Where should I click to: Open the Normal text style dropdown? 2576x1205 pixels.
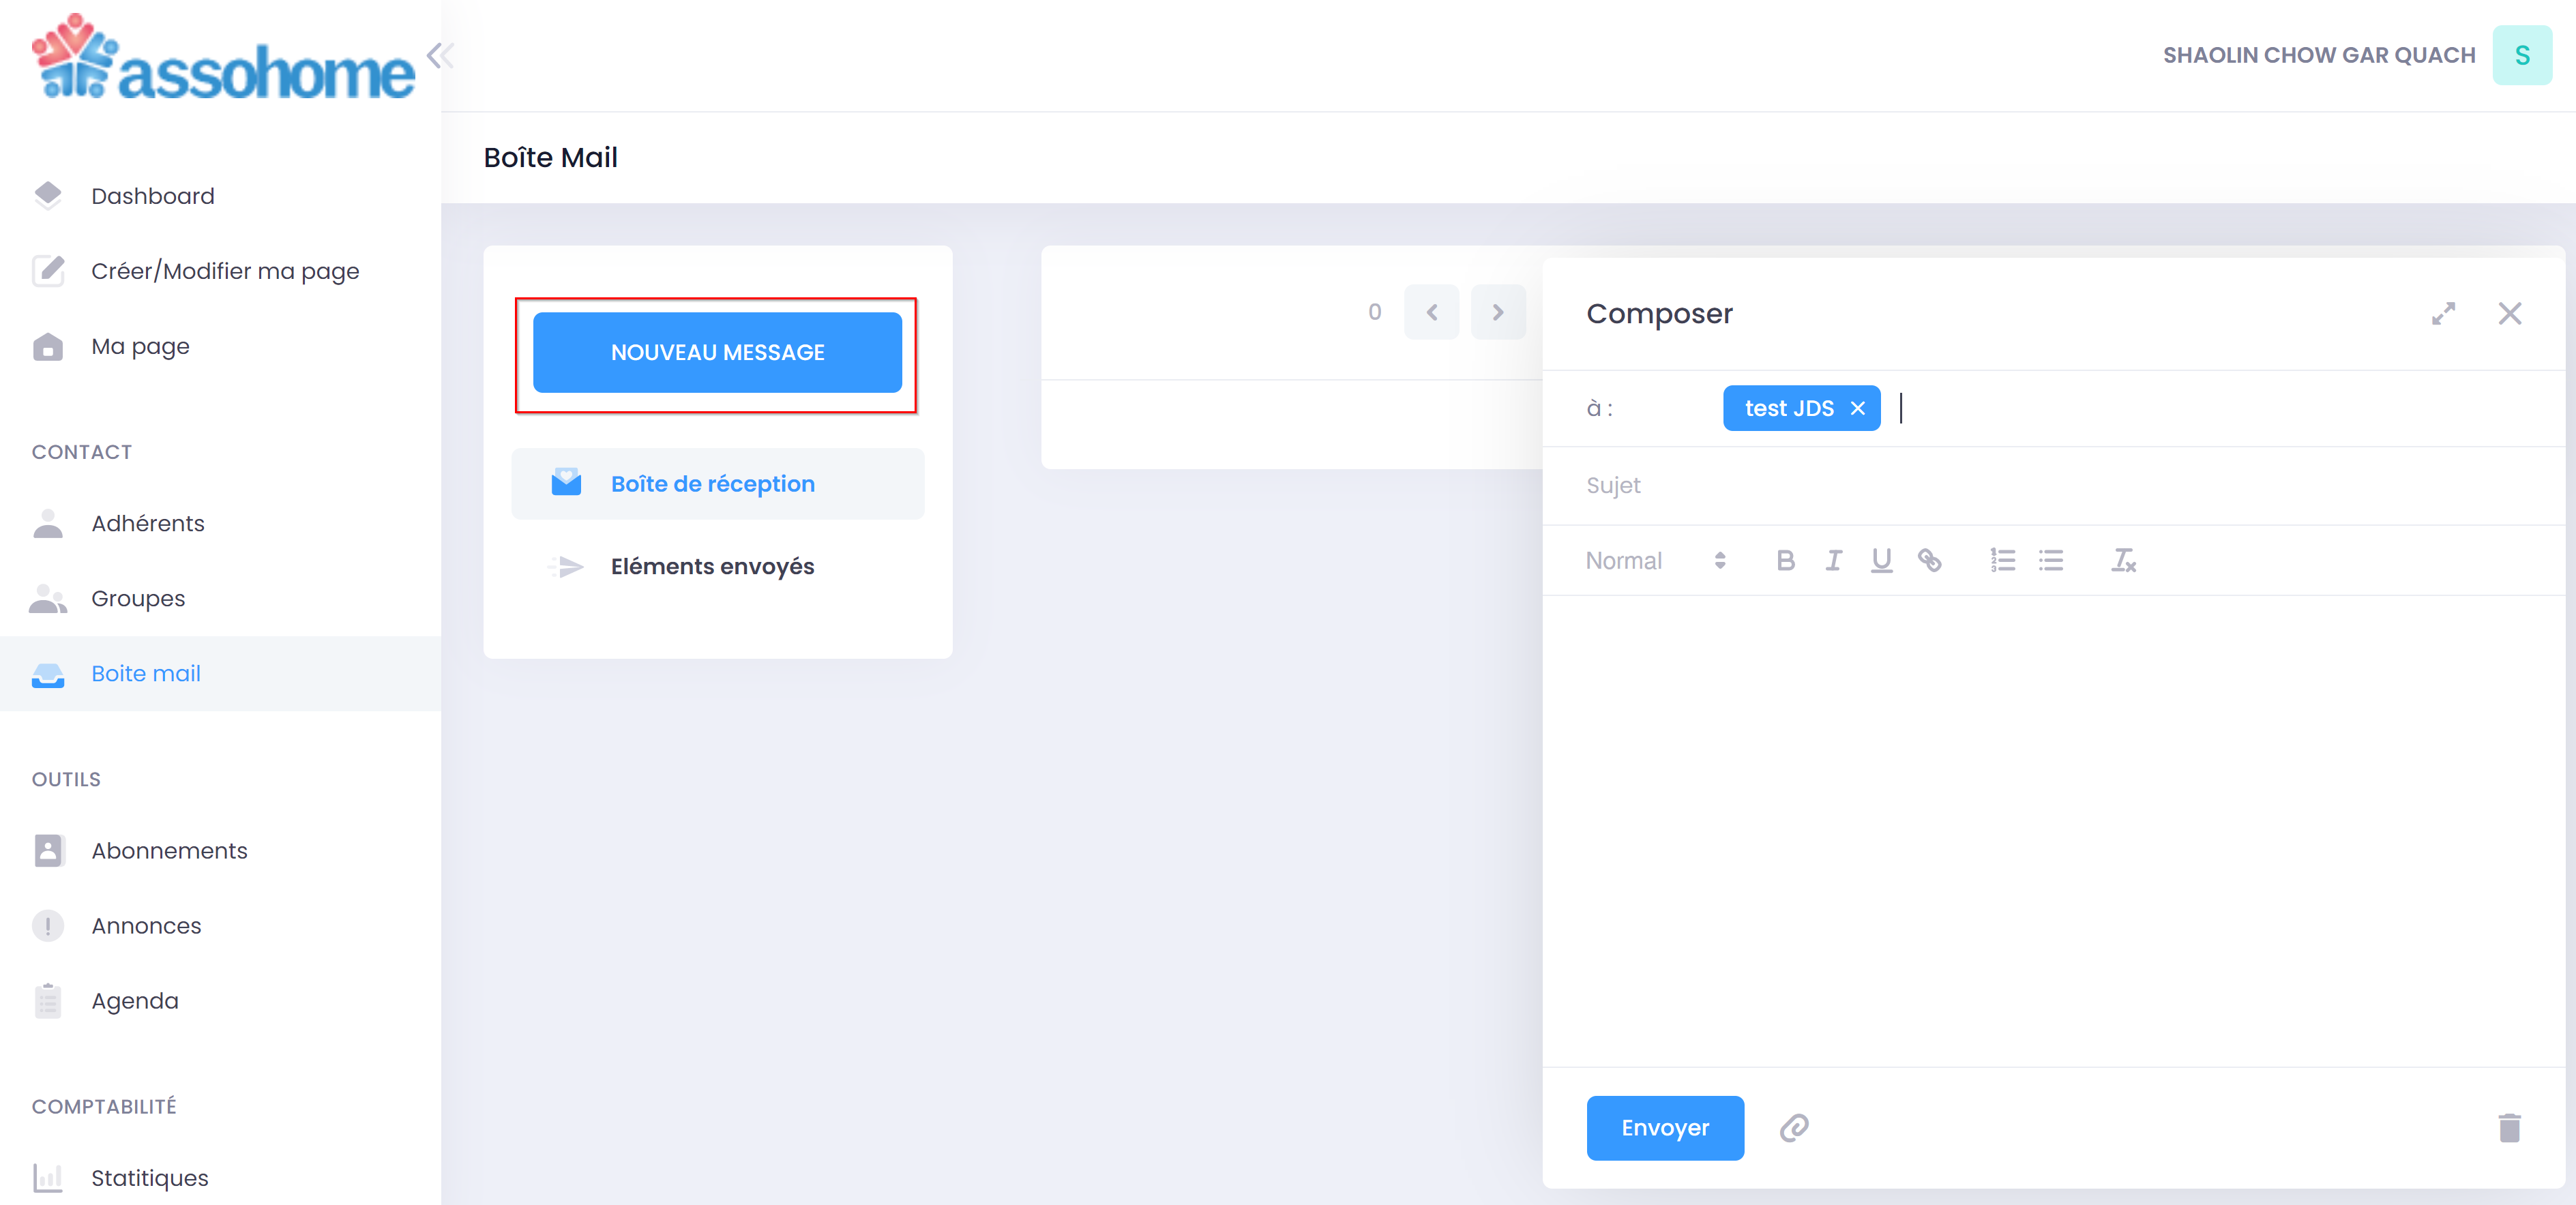pyautogui.click(x=1655, y=560)
